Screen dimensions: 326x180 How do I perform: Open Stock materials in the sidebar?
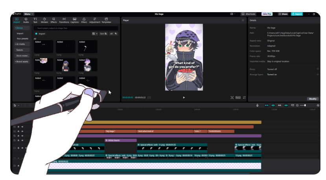22,56
